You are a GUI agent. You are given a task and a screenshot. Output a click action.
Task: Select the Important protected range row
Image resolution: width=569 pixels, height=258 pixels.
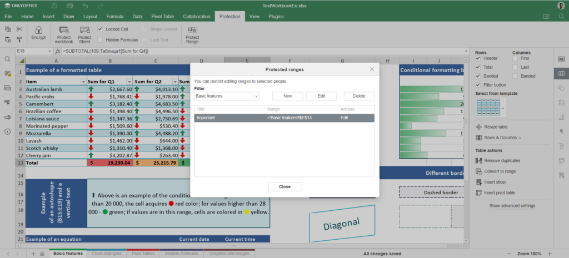(x=284, y=118)
